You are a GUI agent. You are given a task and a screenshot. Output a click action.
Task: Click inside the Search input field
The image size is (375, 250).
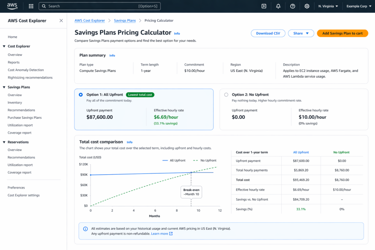tap(92, 6)
